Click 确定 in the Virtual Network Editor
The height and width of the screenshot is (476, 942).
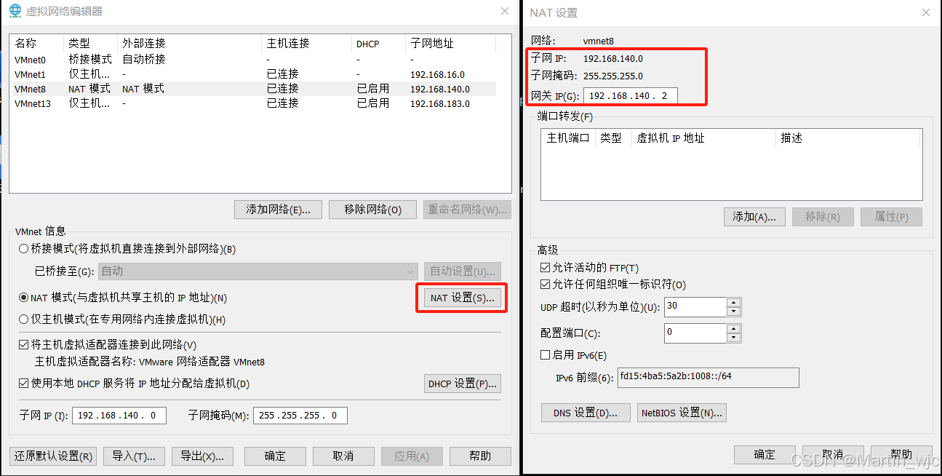(275, 456)
